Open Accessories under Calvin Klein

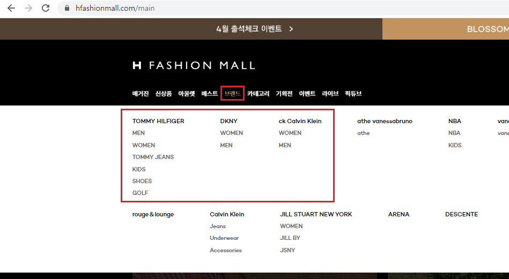[226, 250]
